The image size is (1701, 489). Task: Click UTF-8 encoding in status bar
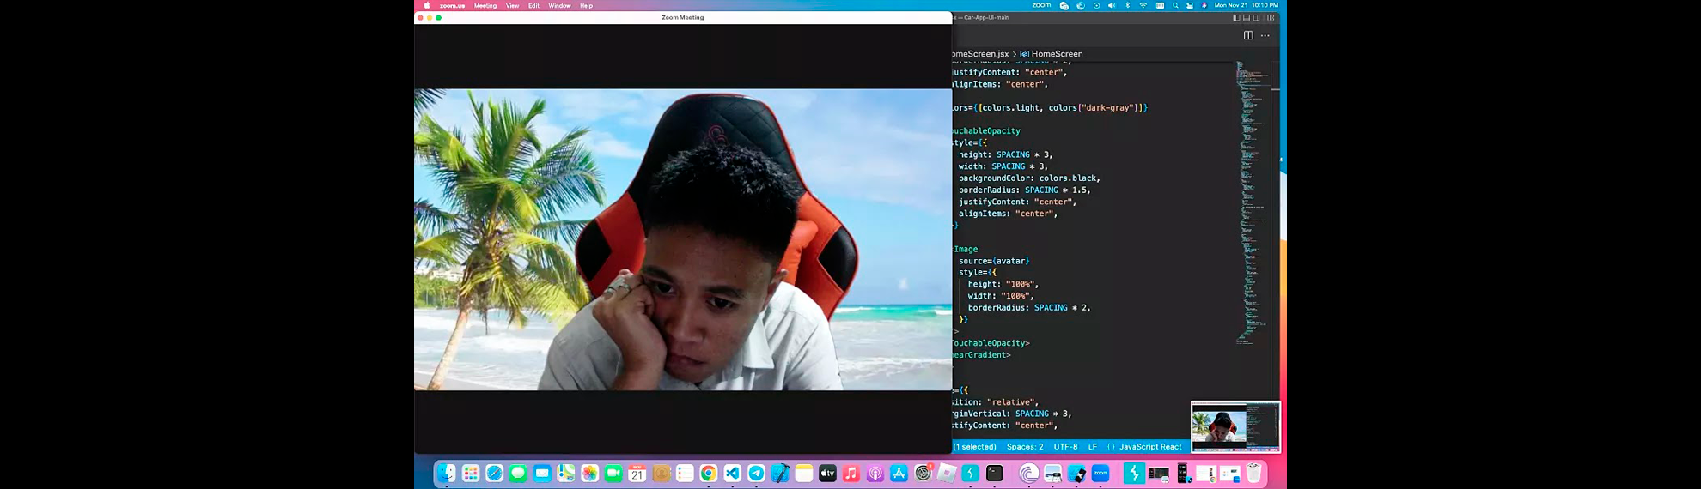1065,447
